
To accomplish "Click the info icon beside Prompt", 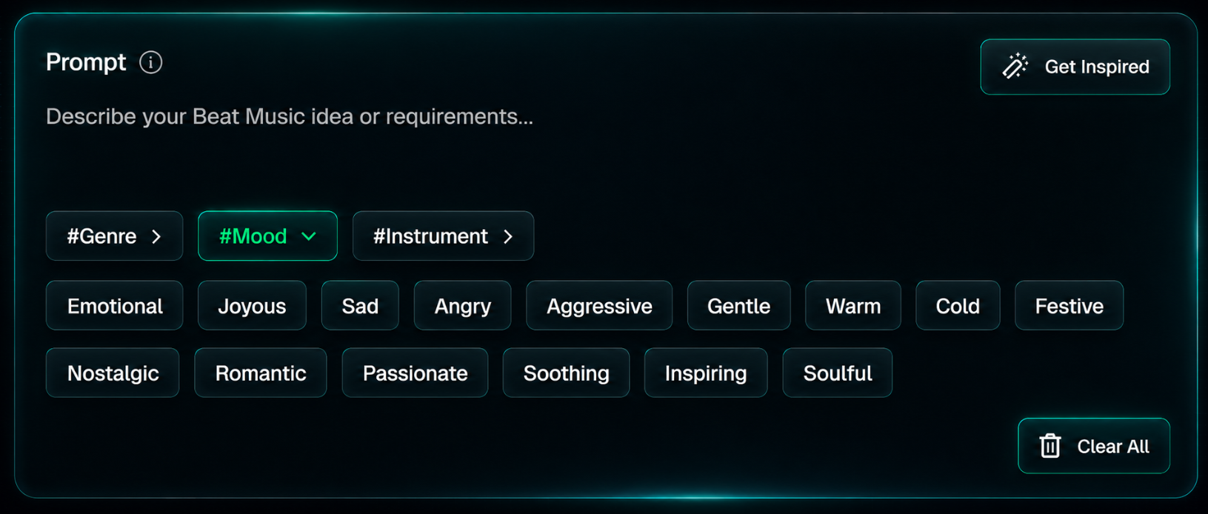I will tap(151, 62).
